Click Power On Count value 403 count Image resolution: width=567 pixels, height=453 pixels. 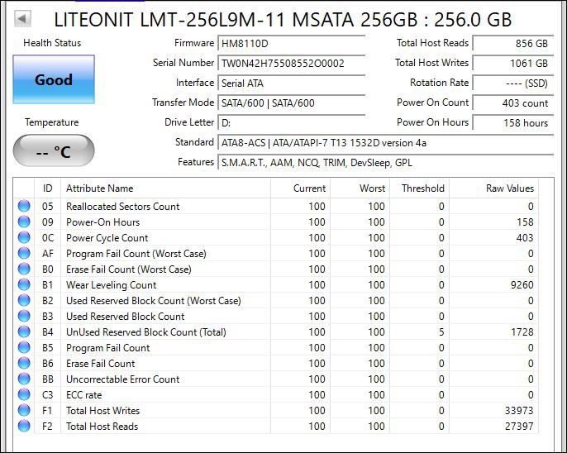click(x=513, y=103)
